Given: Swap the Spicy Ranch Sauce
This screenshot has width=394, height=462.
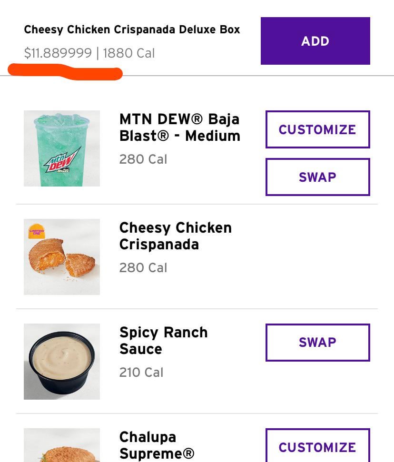Looking at the screenshot, I should coord(317,343).
